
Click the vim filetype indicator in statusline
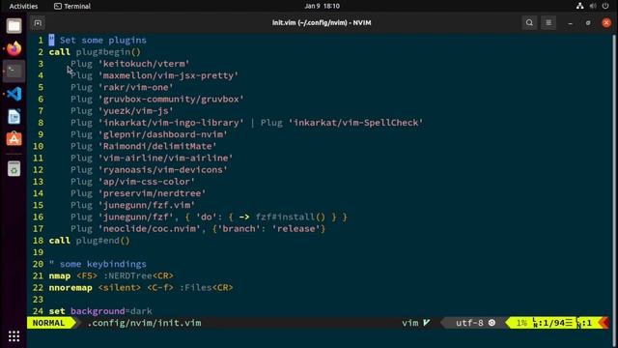pos(415,323)
